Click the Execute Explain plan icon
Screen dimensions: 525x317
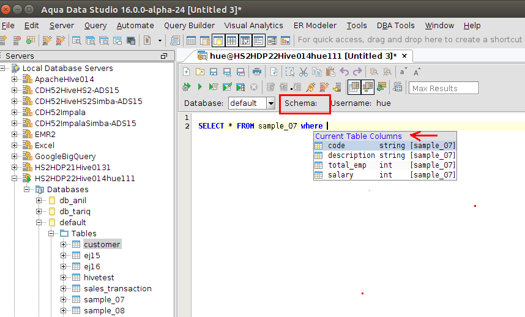click(240, 87)
